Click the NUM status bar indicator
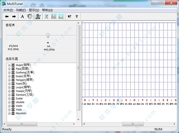The width and height of the screenshot is (179, 133). [158, 129]
